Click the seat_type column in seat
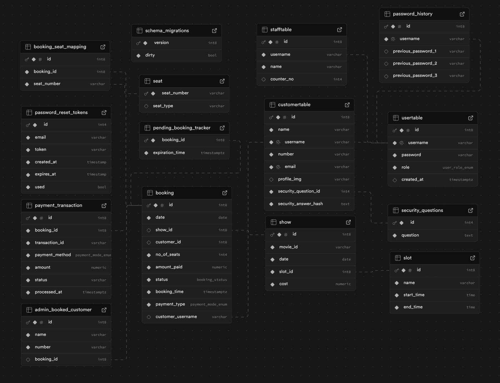Image resolution: width=500 pixels, height=383 pixels. 184,106
